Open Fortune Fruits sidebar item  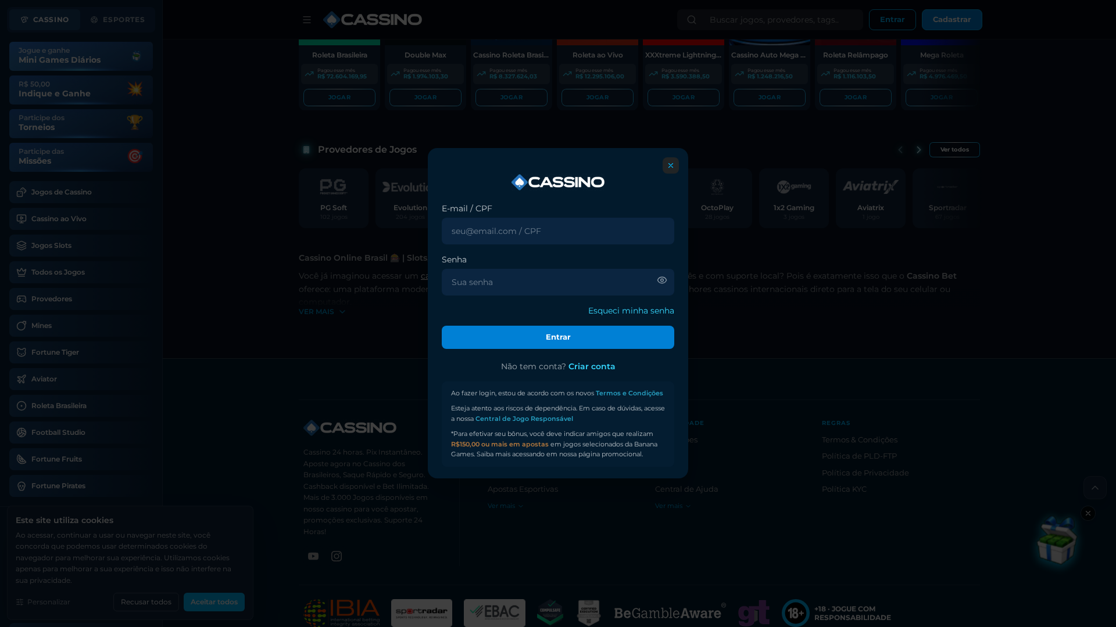tap(81, 459)
